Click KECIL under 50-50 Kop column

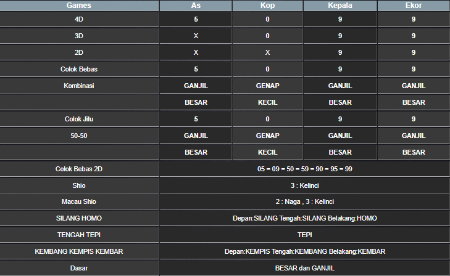(267, 152)
